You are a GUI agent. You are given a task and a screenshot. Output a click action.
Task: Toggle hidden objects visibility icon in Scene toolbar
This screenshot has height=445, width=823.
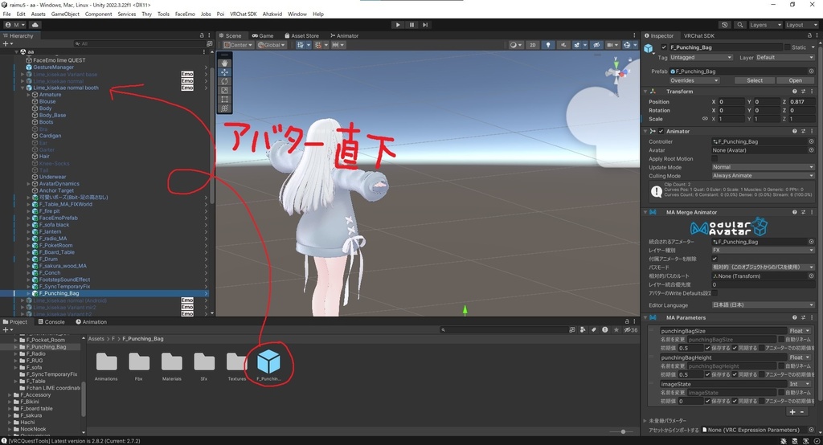(596, 45)
